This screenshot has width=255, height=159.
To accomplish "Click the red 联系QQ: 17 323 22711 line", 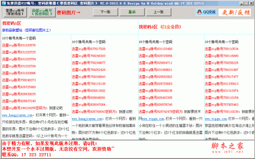I will point(27,155).
